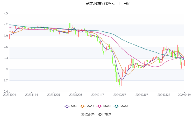192x117 pixels.
Task: Click y-axis value 3
Action: (x=7, y=69)
